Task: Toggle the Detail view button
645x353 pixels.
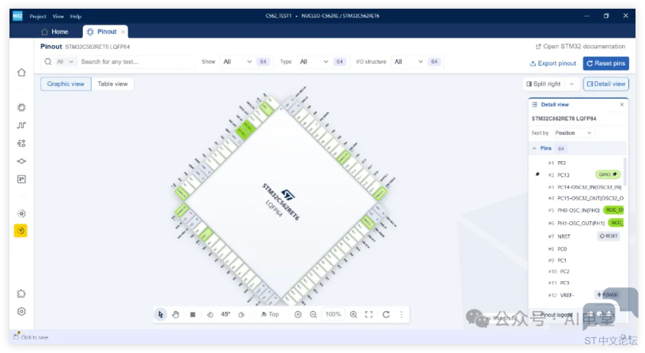Action: click(x=606, y=84)
